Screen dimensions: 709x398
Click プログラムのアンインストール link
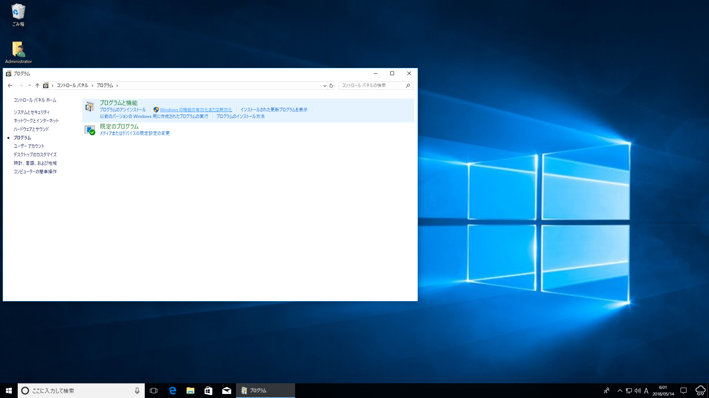(123, 110)
